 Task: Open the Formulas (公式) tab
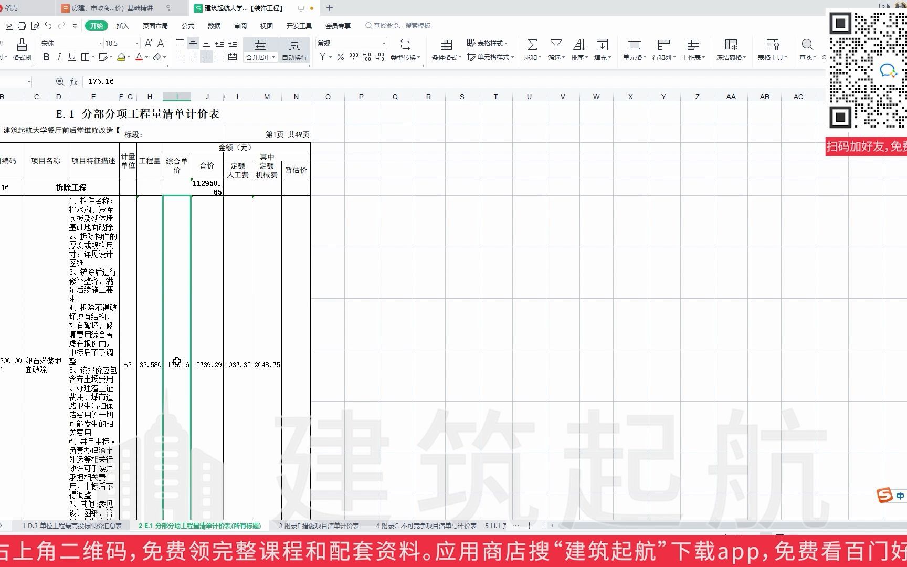coord(187,26)
